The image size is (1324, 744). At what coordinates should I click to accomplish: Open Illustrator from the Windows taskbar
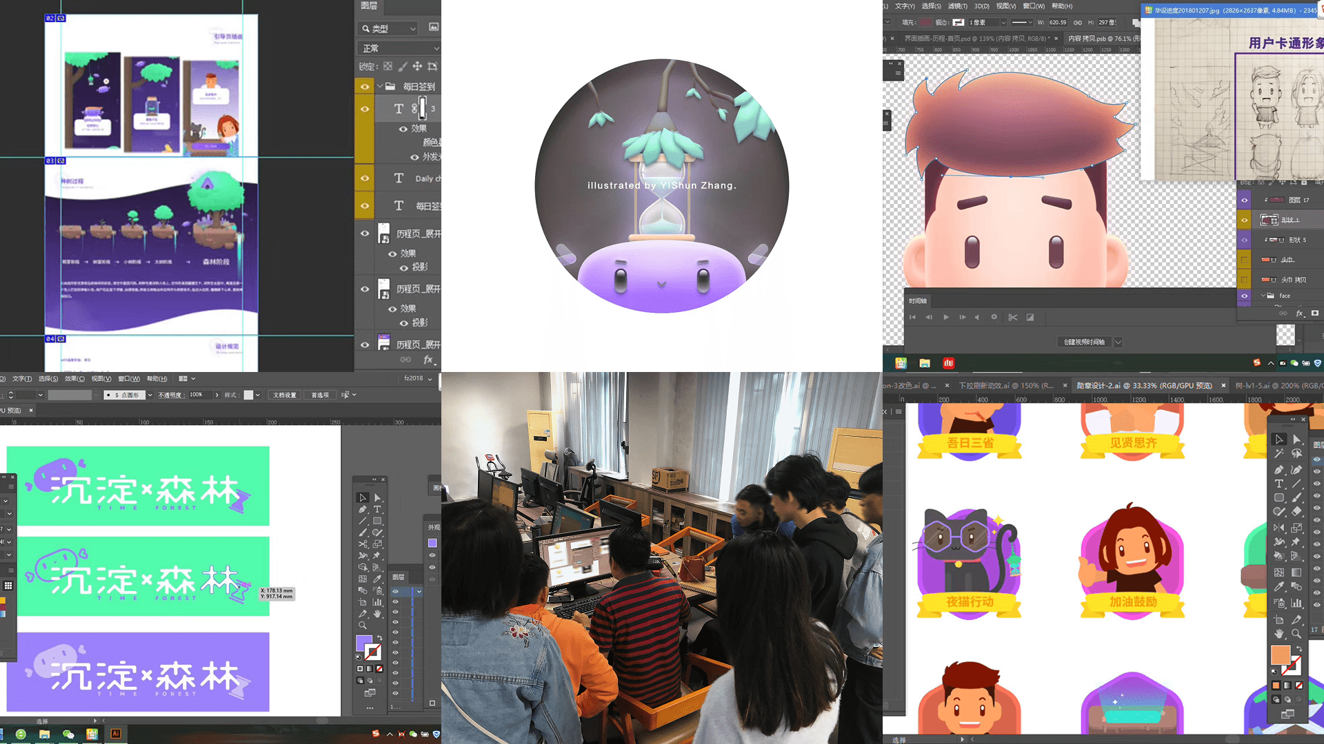click(x=116, y=734)
